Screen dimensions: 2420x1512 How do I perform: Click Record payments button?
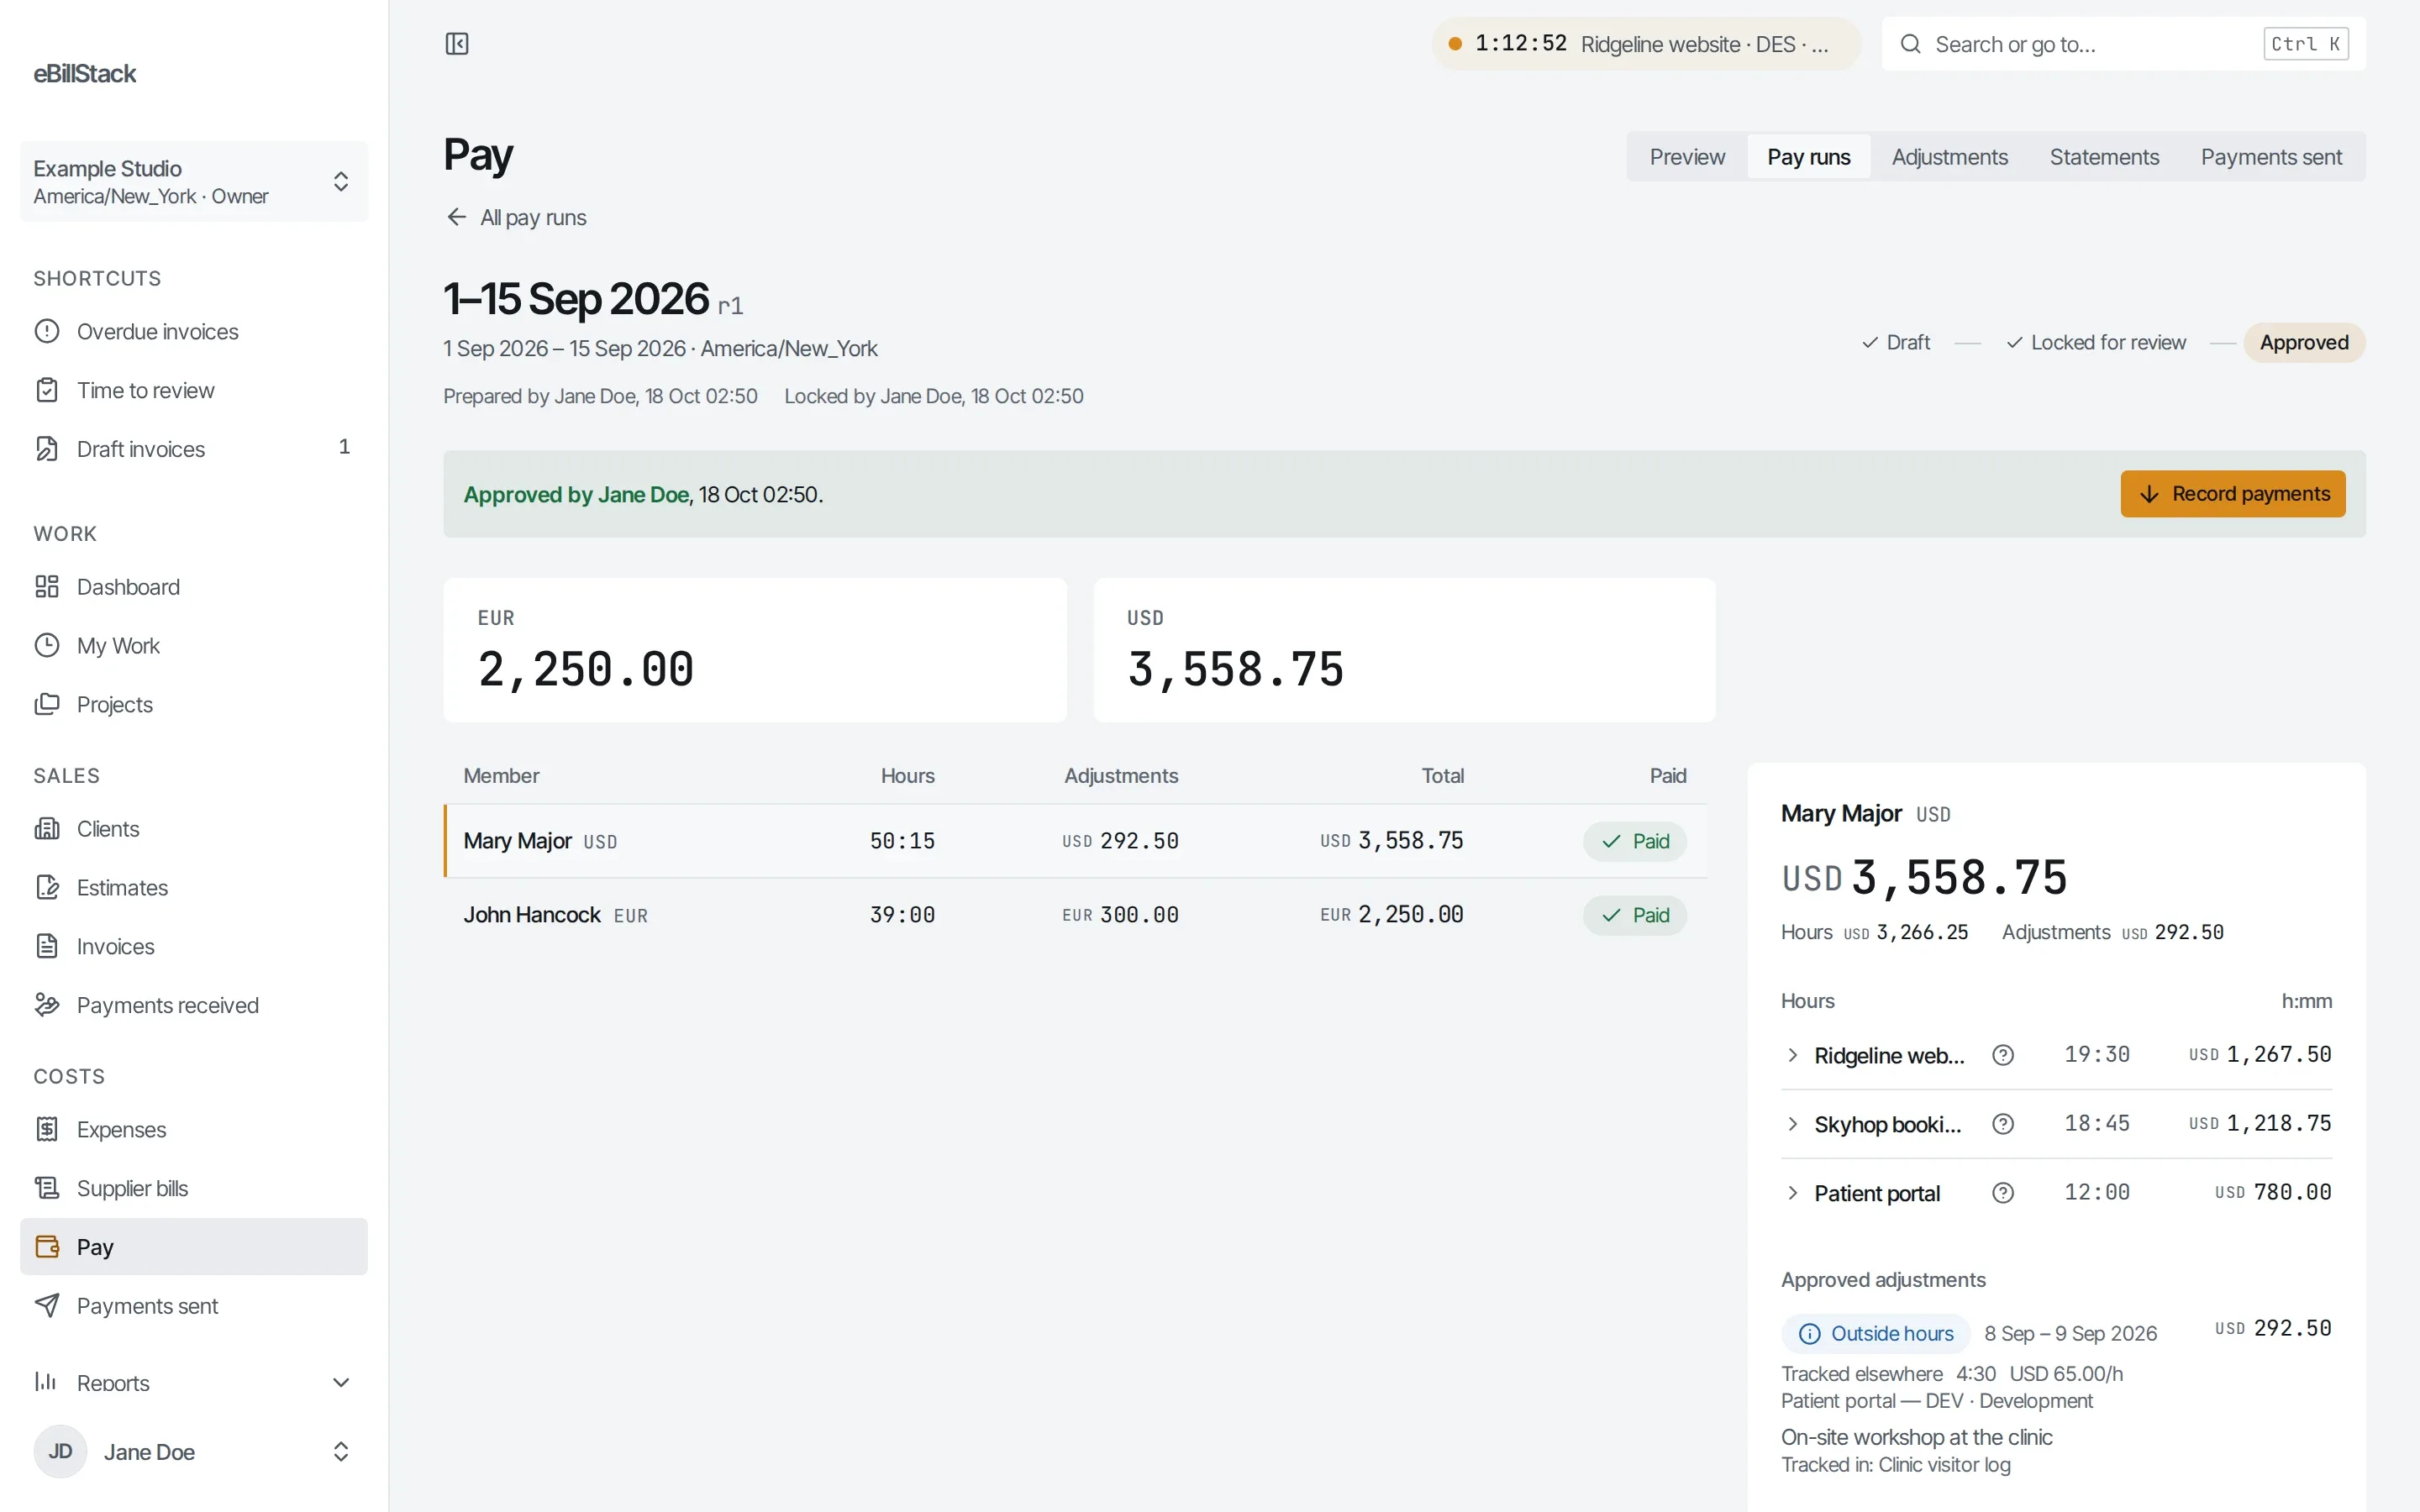tap(2232, 494)
